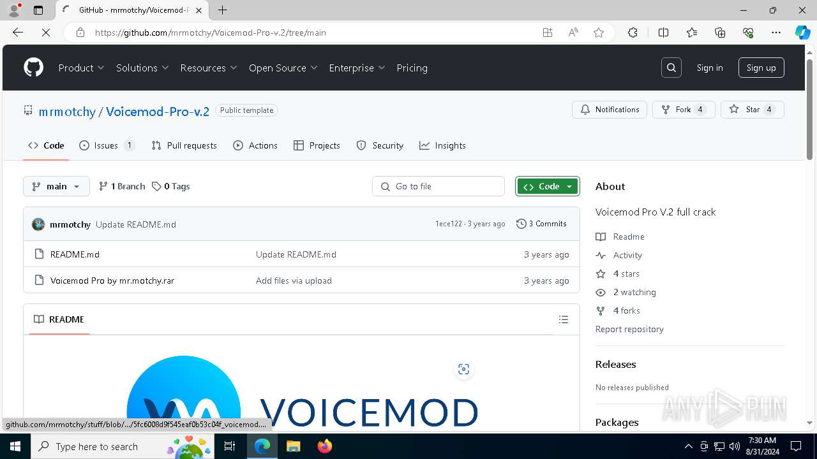817x459 pixels.
Task: Open the green Code dropdown
Action: [548, 186]
